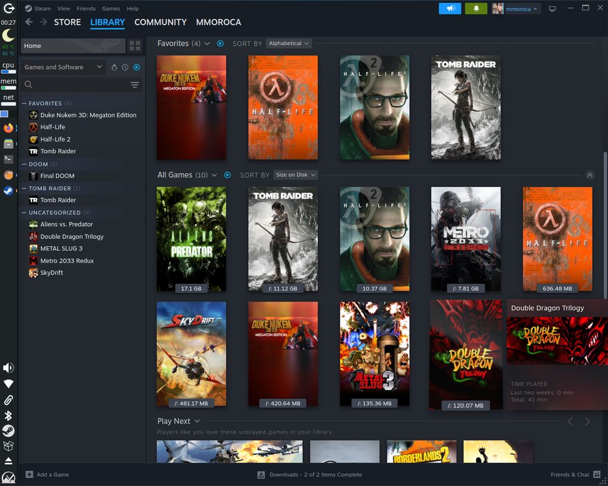Switch to Big Picture mode icon
Image resolution: width=608 pixels, height=486 pixels.
552,9
